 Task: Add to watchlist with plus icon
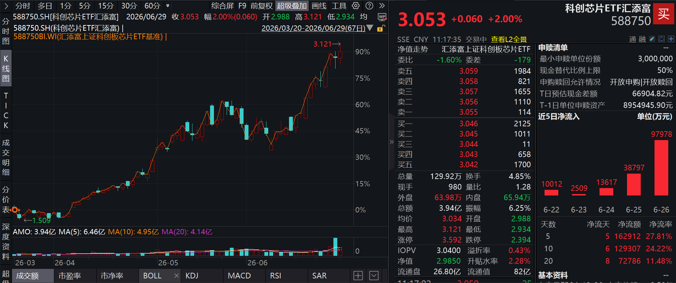tap(671, 39)
